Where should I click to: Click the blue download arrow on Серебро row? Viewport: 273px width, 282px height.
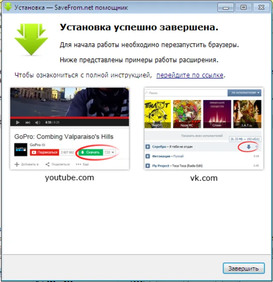coord(249,147)
